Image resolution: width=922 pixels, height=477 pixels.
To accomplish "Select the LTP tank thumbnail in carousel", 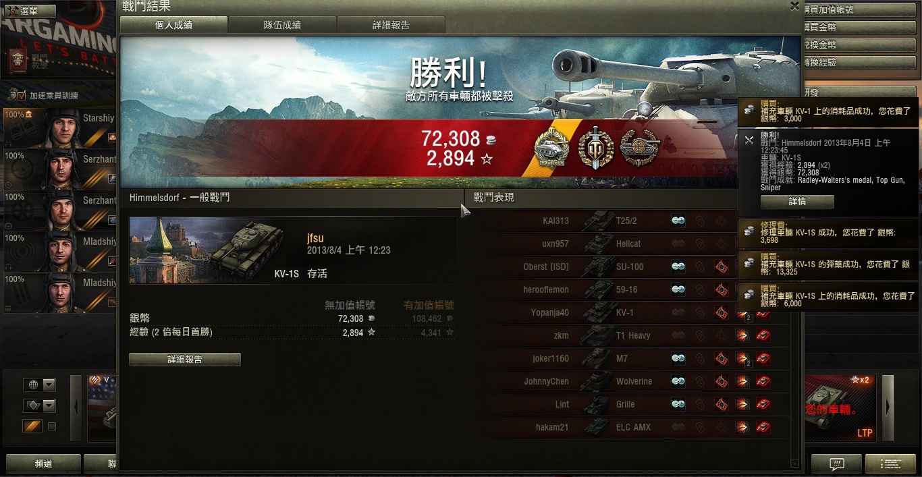I will (x=840, y=408).
